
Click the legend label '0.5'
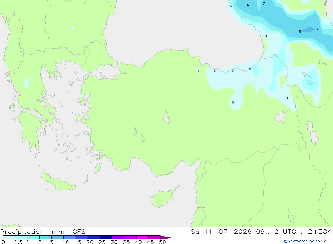point(18,242)
